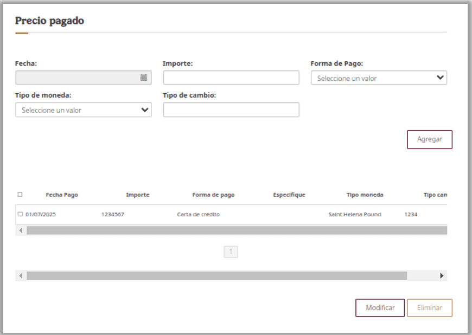This screenshot has height=335, width=472.
Task: Click the Modificar button
Action: coord(380,308)
